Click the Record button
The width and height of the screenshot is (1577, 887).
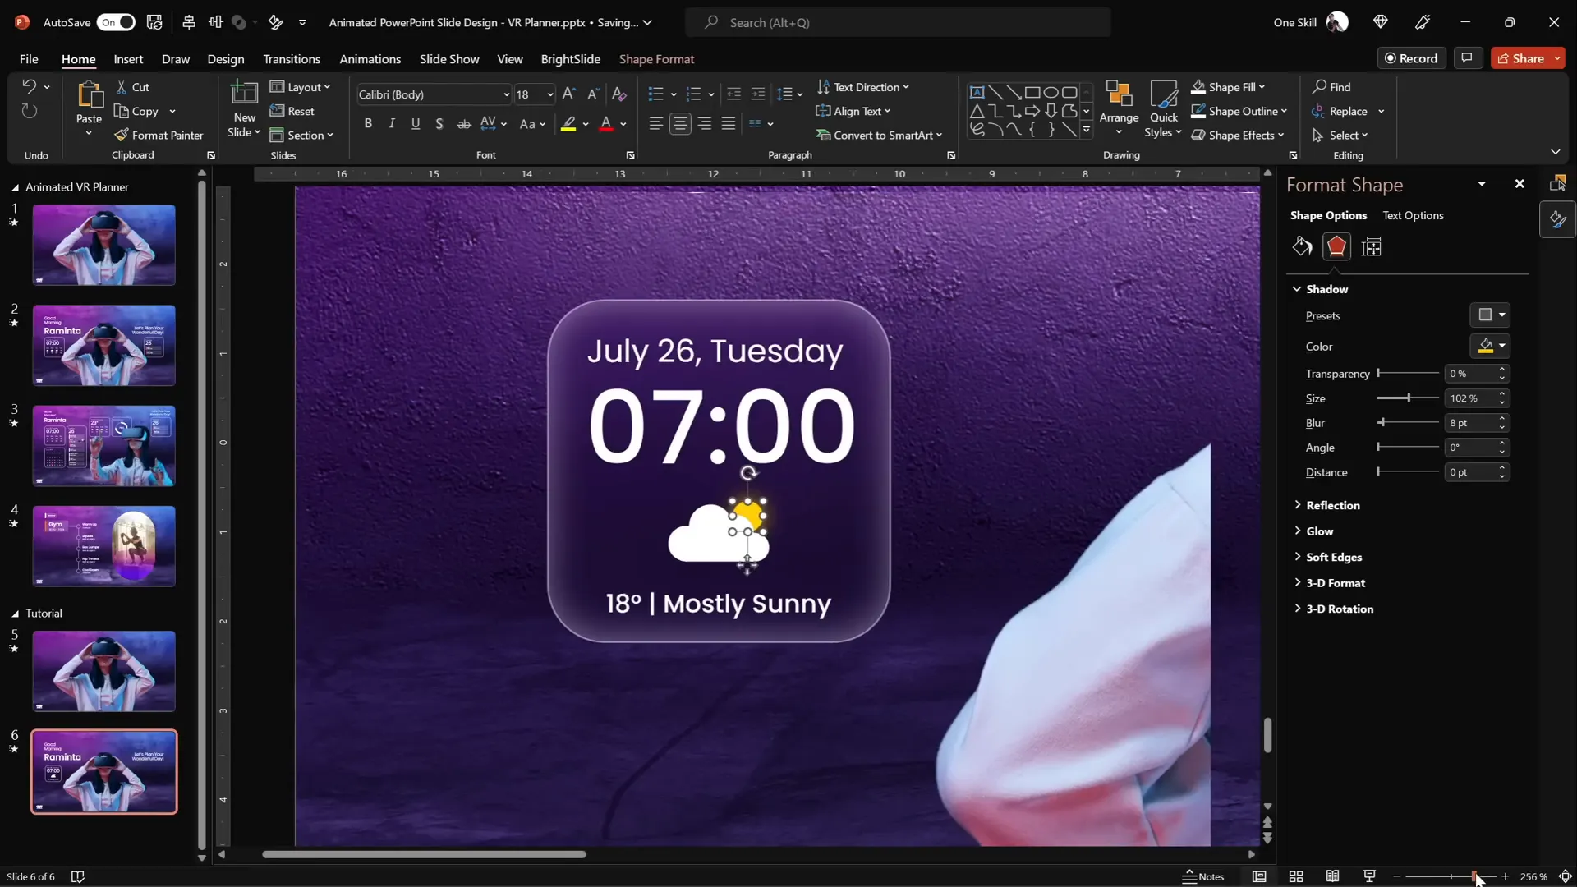click(1413, 57)
